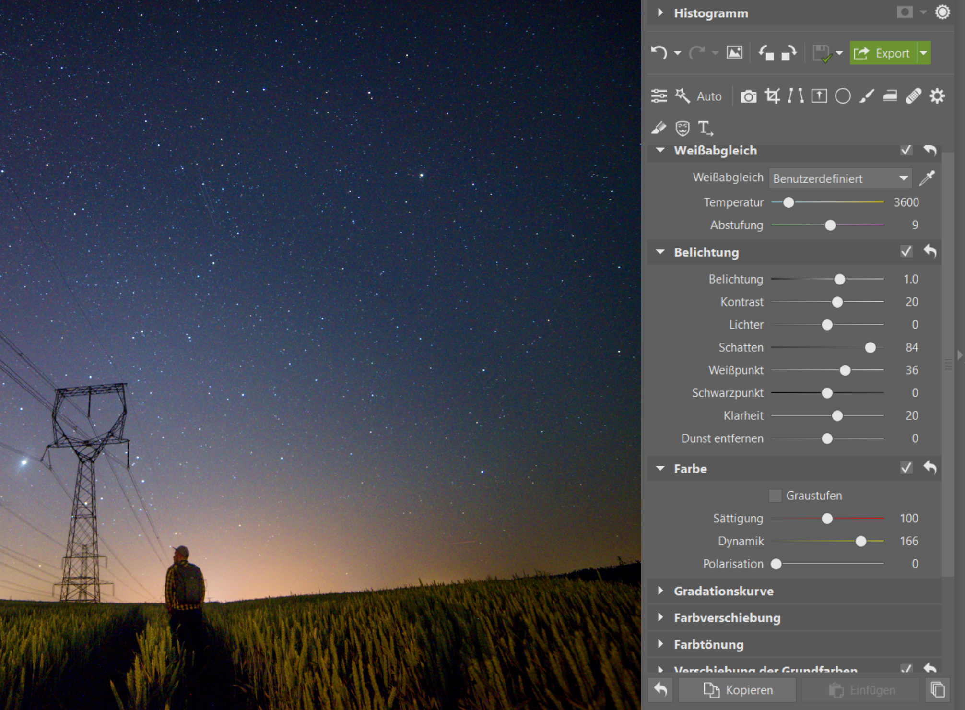Viewport: 965px width, 710px height.
Task: Click the Schatten slider handle
Action: pos(870,347)
